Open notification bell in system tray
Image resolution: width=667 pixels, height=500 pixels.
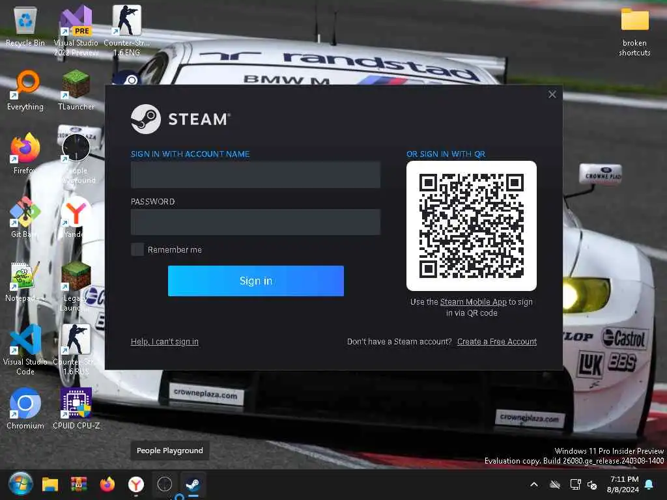pos(649,484)
